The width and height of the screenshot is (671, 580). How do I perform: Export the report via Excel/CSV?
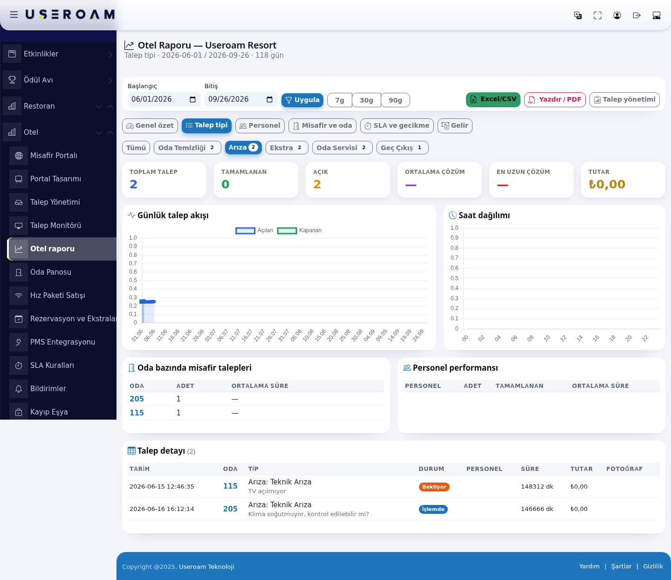[493, 100]
